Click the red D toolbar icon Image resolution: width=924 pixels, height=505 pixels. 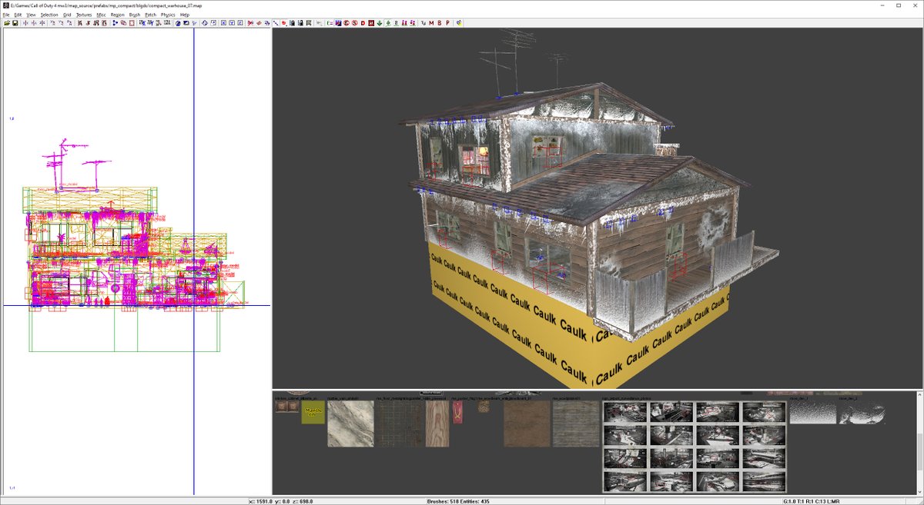click(363, 23)
